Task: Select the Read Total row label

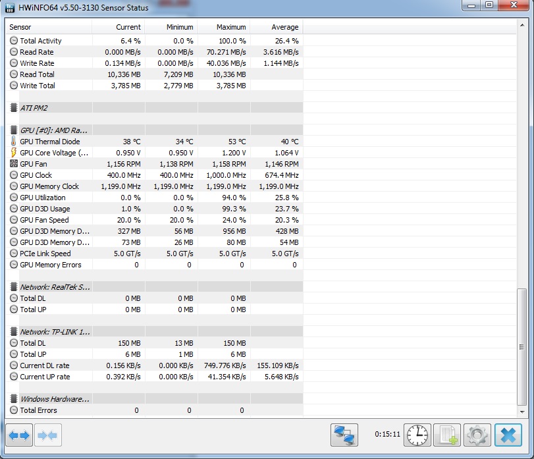Action: [37, 74]
